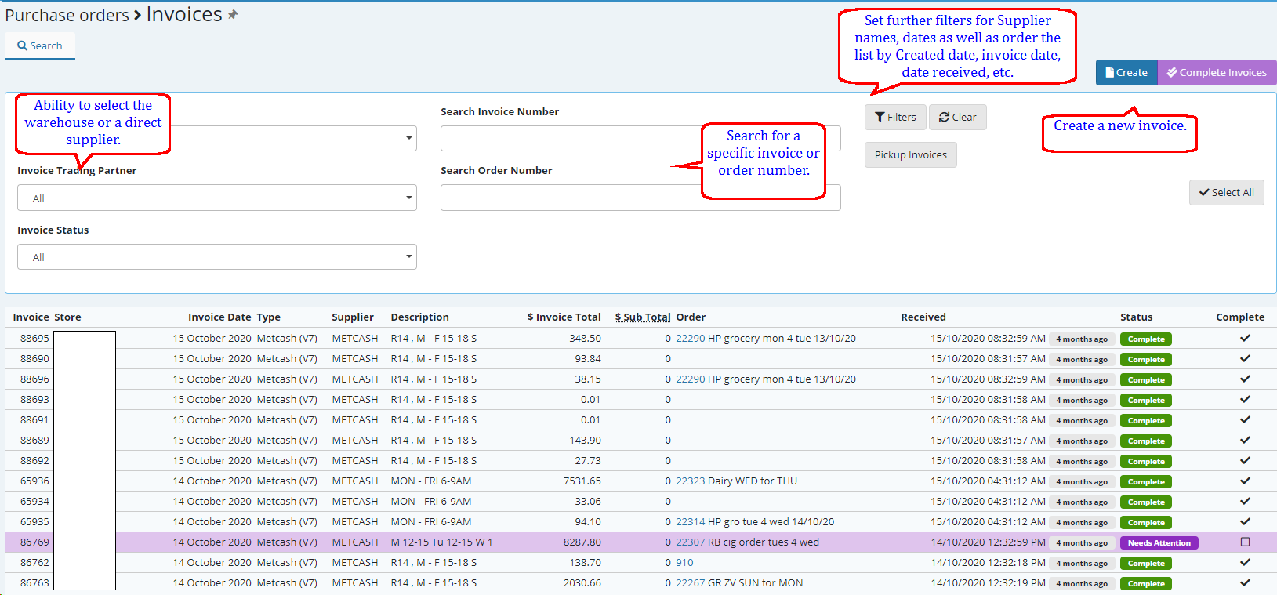1277x595 pixels.
Task: Click the Select All button
Action: point(1226,192)
